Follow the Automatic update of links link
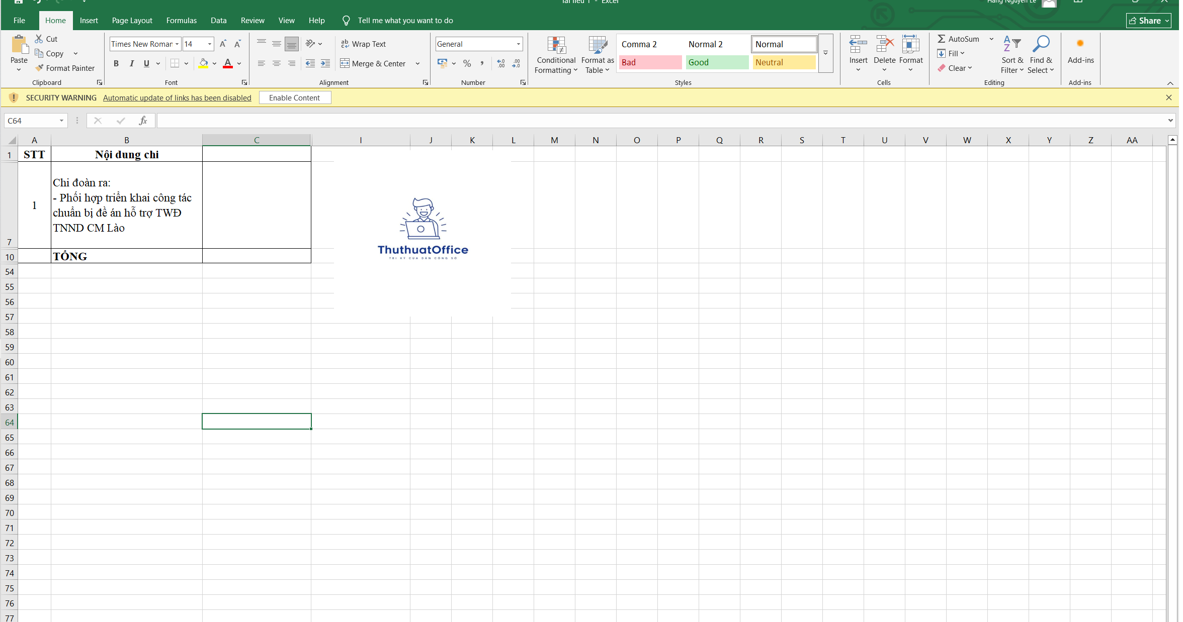This screenshot has height=622, width=1183. point(177,97)
